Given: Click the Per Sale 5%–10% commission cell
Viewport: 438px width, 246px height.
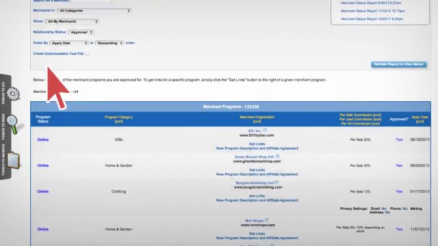Looking at the screenshot, I should [361, 230].
